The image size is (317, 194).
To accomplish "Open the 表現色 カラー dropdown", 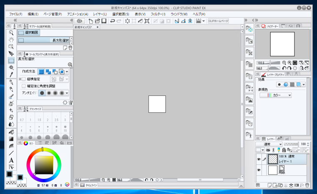I will 276,95.
